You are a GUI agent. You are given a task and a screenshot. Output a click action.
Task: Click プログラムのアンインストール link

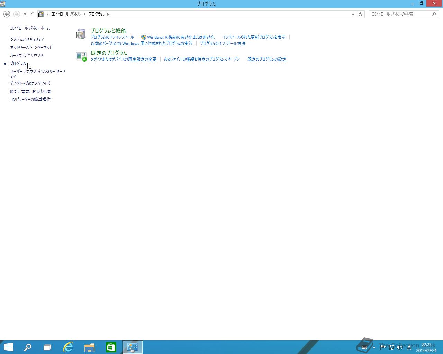pyautogui.click(x=112, y=37)
